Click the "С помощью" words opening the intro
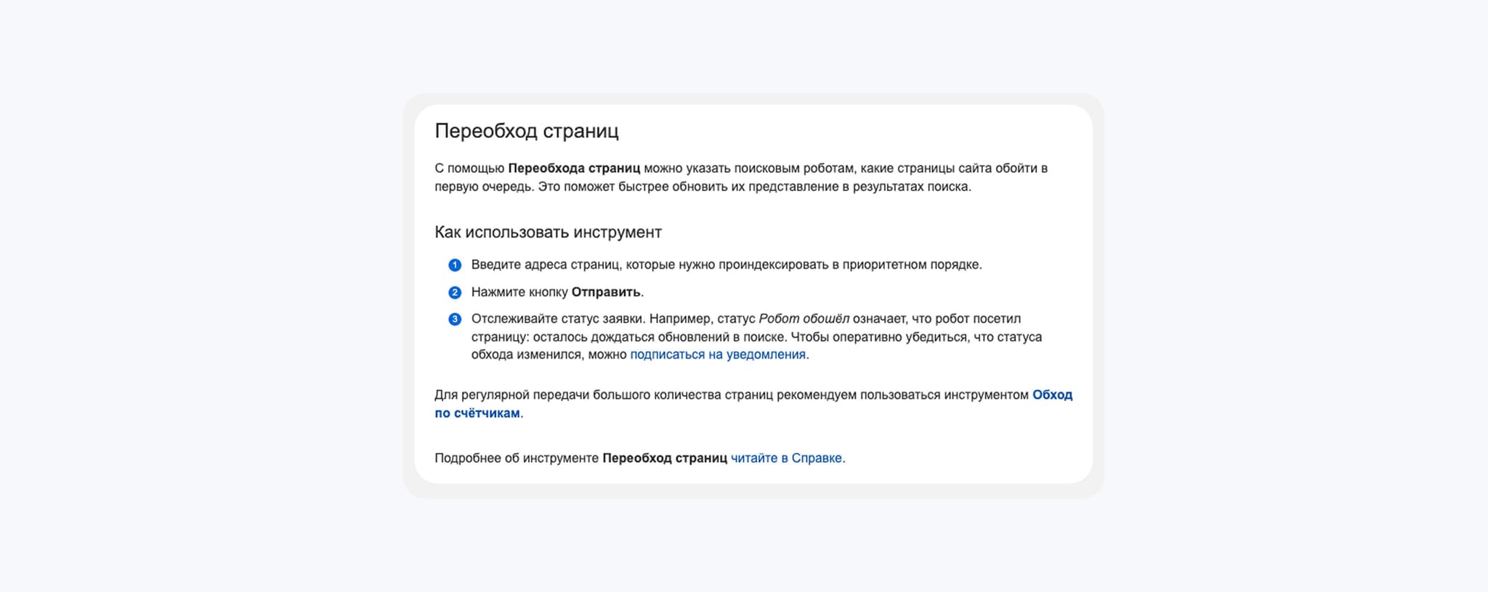The width and height of the screenshot is (1488, 592). point(469,169)
